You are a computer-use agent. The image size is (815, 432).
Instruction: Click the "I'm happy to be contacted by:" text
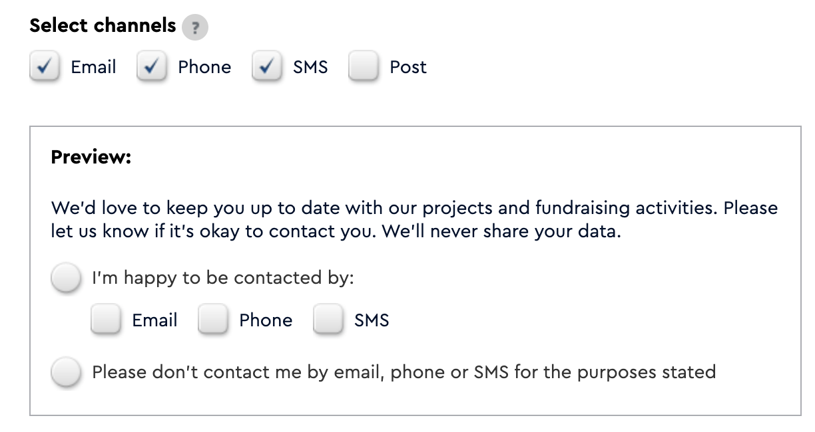click(223, 278)
